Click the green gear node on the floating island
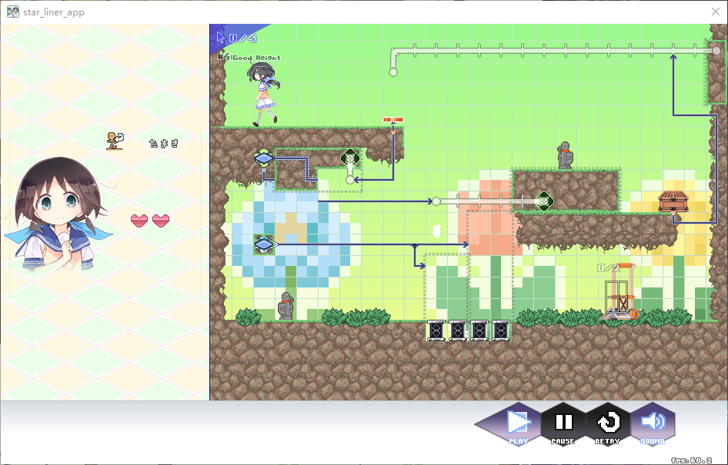This screenshot has width=728, height=465. pyautogui.click(x=543, y=201)
